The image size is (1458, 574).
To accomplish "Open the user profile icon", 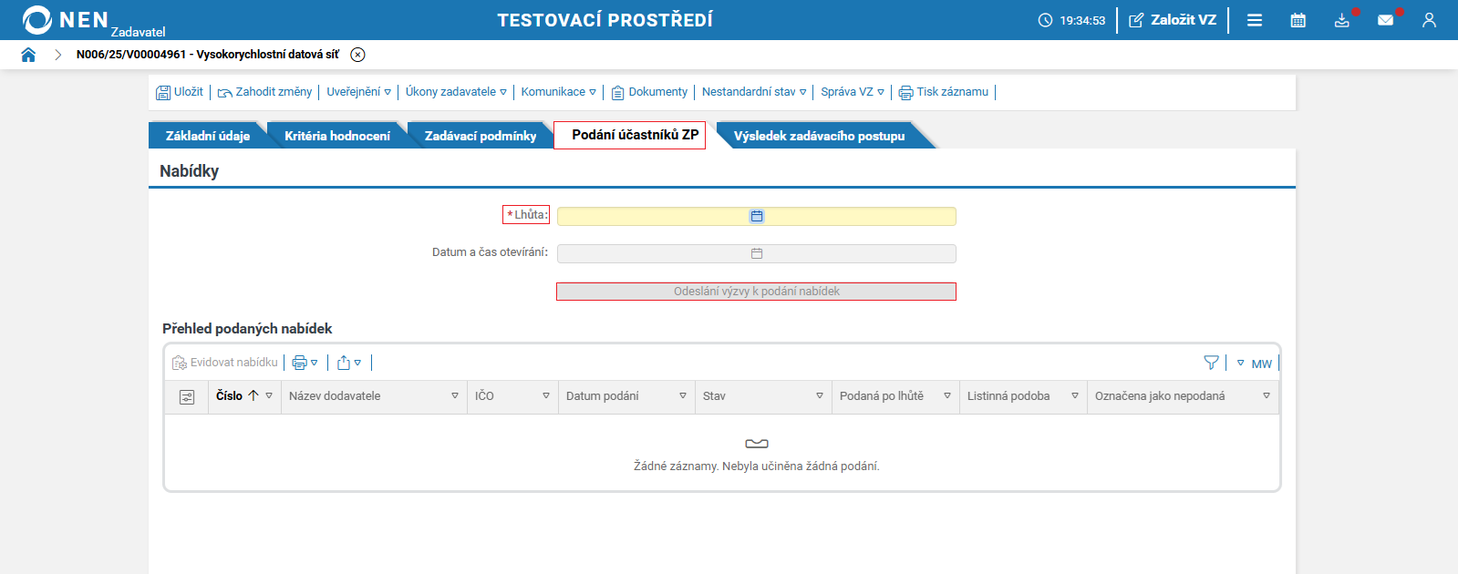I will (1429, 20).
